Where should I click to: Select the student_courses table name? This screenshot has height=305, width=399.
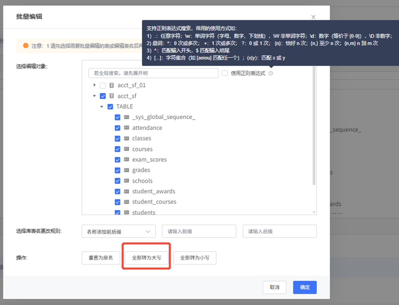coord(154,202)
